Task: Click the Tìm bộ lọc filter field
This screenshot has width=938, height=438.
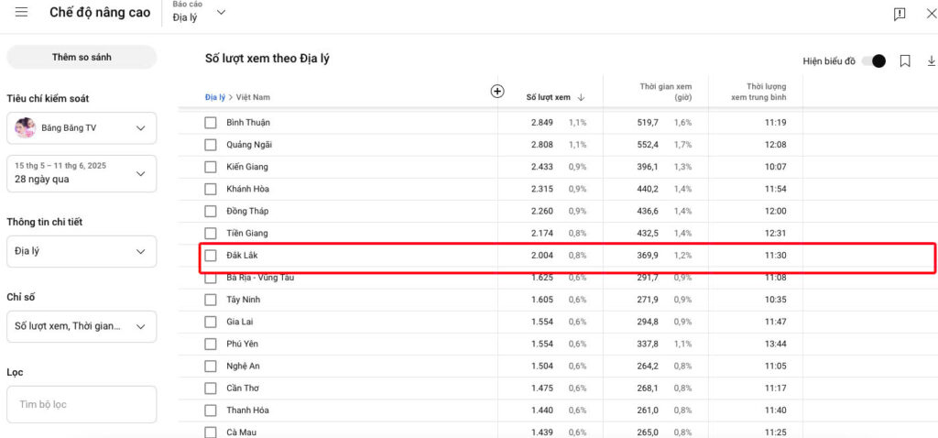Action: pos(82,404)
